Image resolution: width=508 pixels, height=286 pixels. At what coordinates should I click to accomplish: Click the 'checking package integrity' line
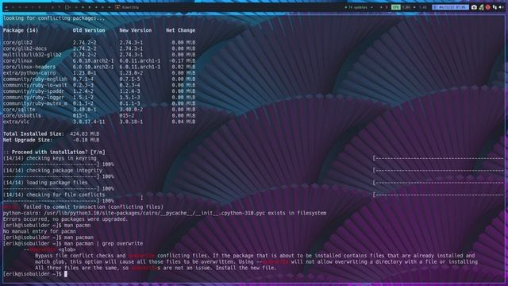pos(52,170)
